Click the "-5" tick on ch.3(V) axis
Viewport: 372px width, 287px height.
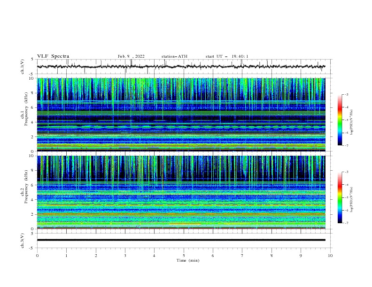click(32, 248)
